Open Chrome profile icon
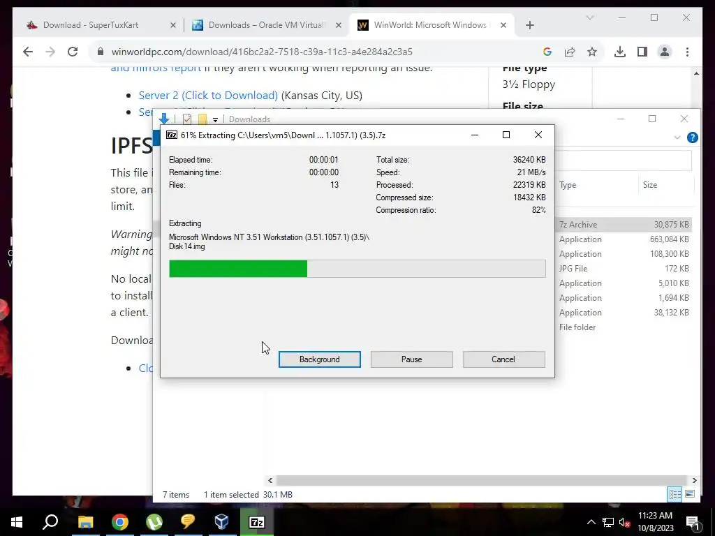 tap(665, 52)
